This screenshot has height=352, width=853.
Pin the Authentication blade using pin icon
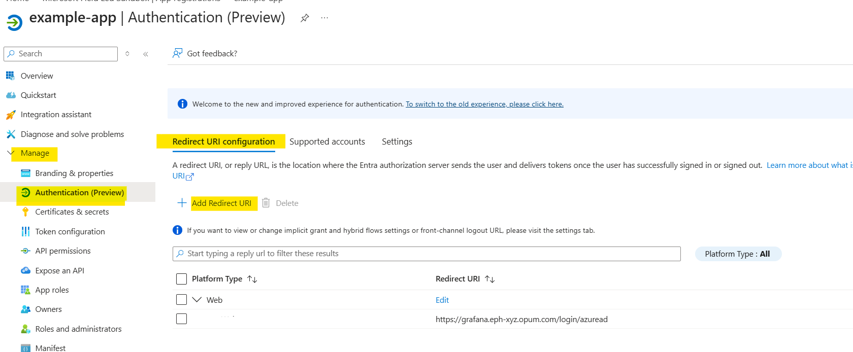305,18
